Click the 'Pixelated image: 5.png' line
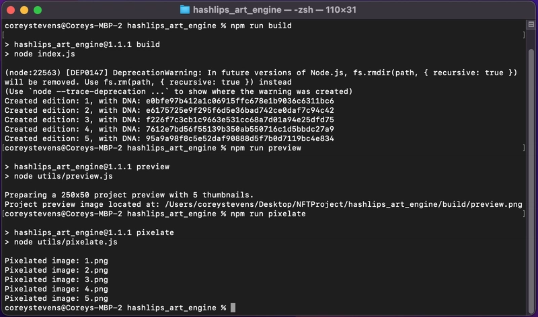 click(x=56, y=298)
